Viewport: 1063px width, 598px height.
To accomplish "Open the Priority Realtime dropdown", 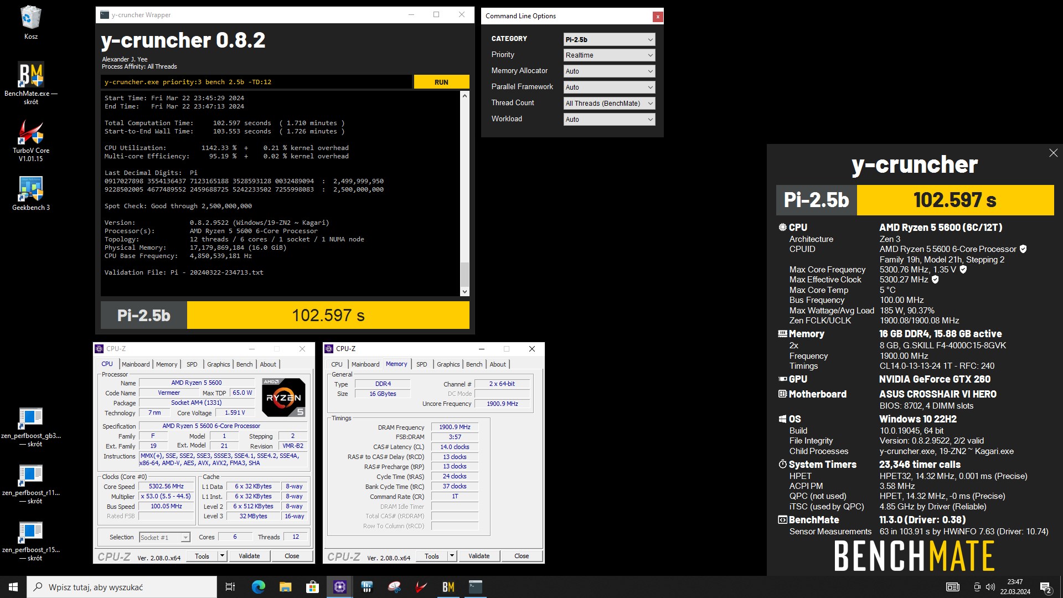I will pos(609,55).
